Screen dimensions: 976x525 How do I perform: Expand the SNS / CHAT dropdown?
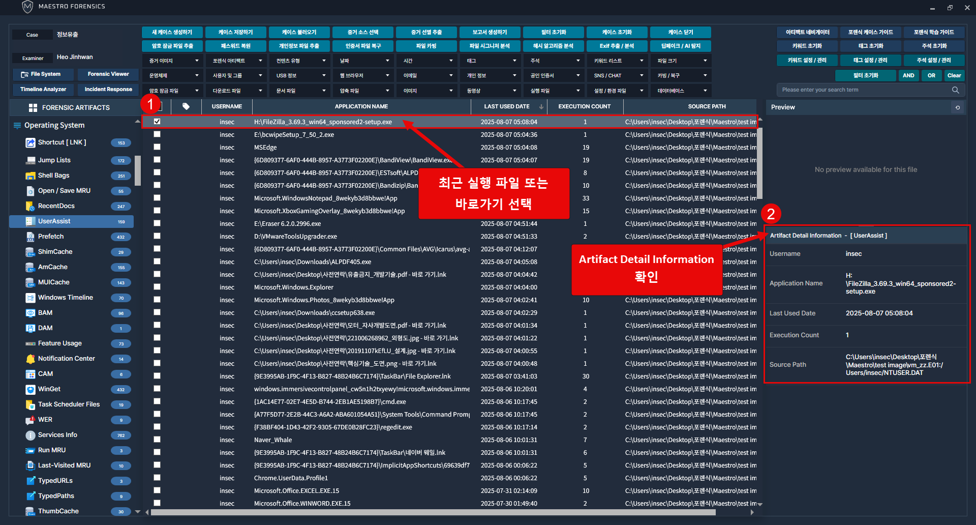point(617,75)
